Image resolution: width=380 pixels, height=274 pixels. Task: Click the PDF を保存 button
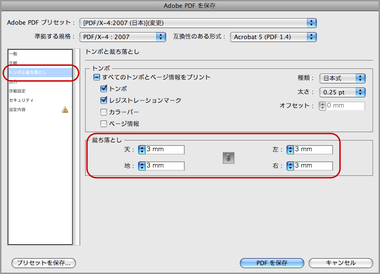point(272,263)
